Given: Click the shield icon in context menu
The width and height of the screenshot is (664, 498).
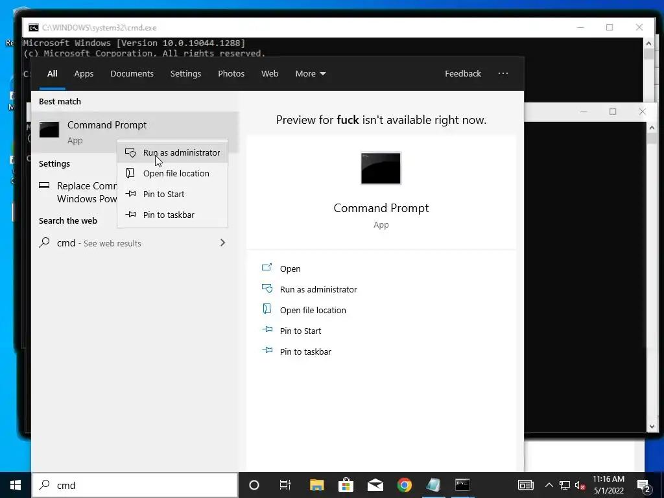Looking at the screenshot, I should 130,152.
